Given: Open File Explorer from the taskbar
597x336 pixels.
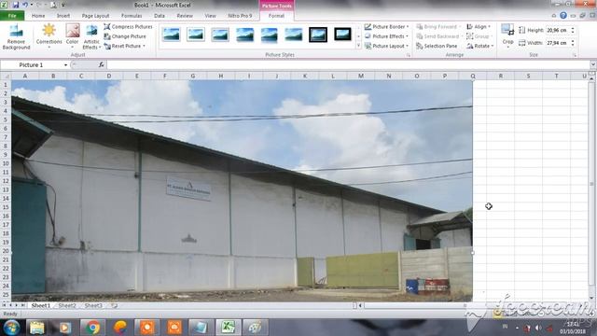Looking at the screenshot, I should coord(37,328).
